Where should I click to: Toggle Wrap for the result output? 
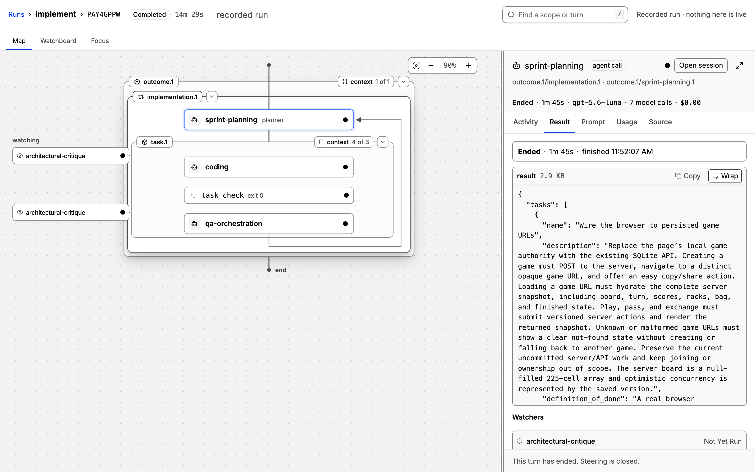tap(725, 176)
